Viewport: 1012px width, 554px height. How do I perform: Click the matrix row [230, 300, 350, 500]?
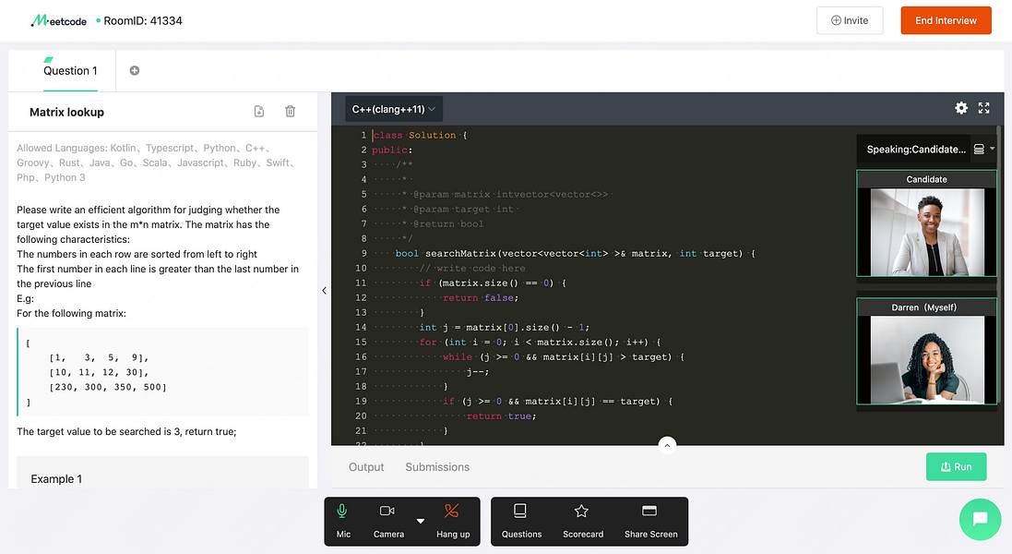(108, 387)
